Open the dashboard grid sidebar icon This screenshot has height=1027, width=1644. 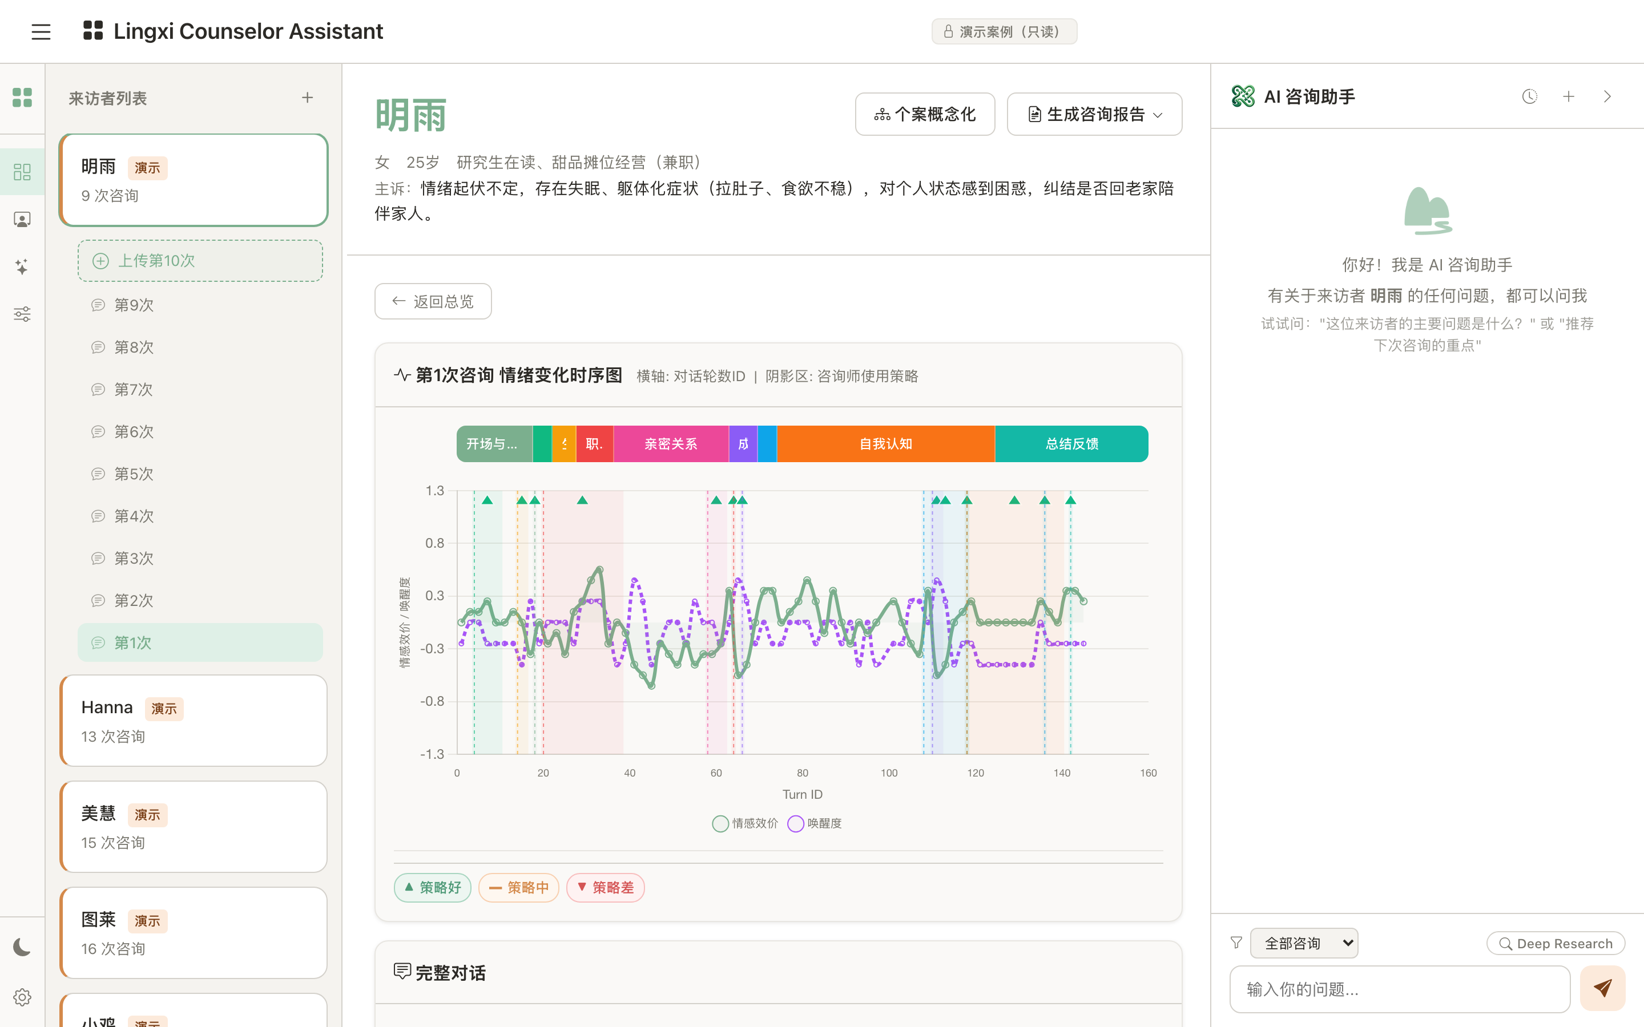point(22,98)
